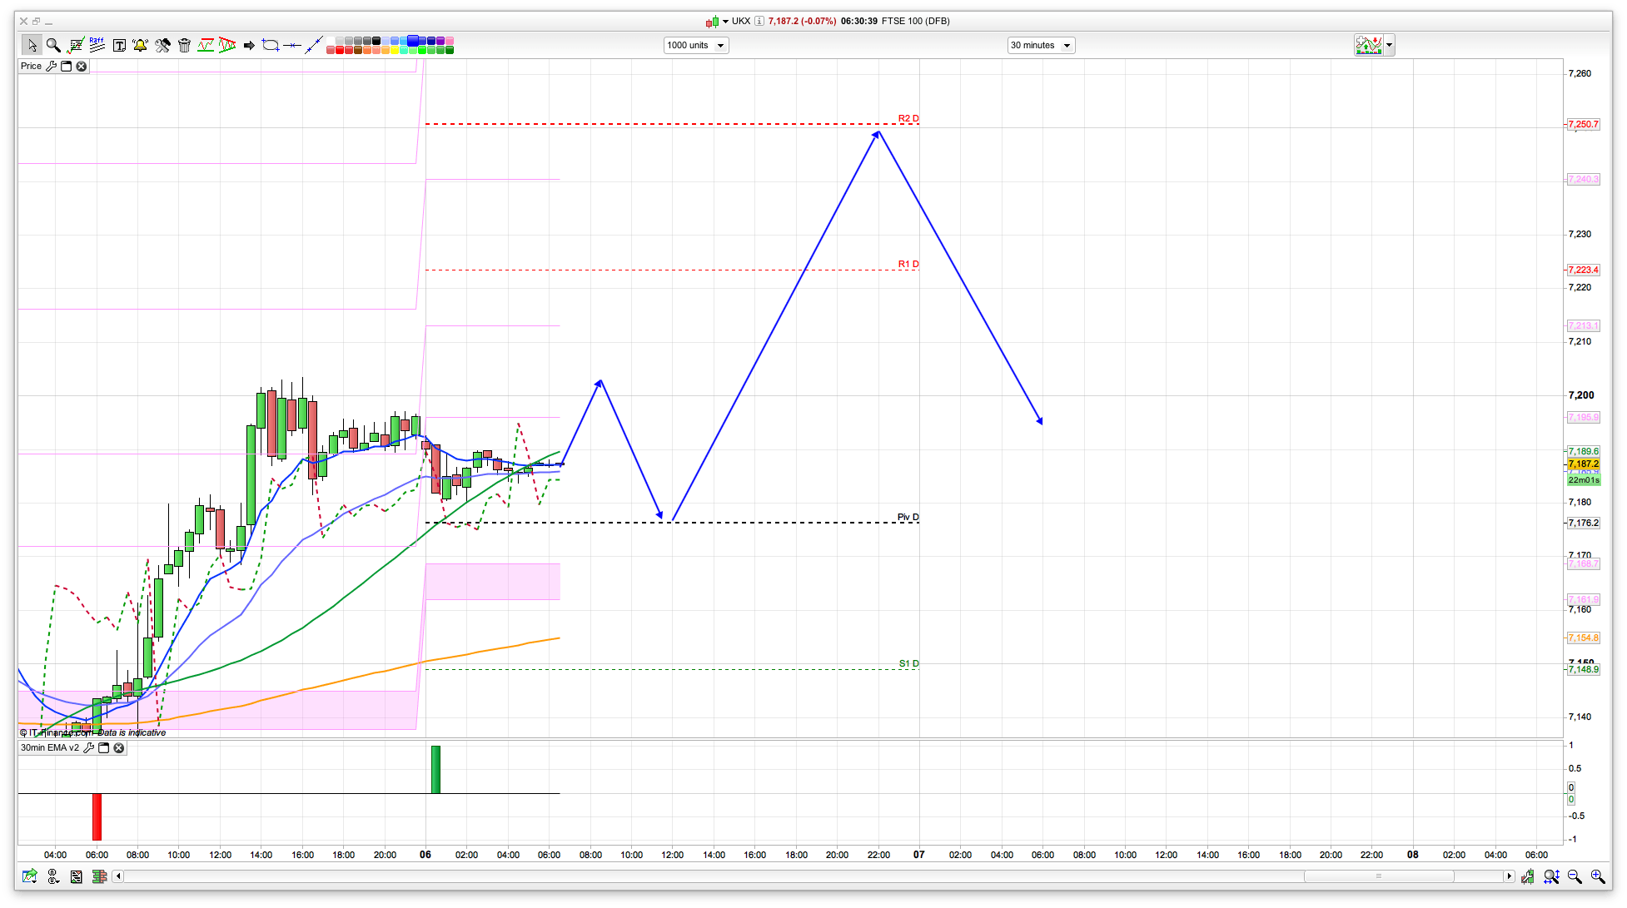
Task: Select the ellipse drawing tool
Action: pyautogui.click(x=270, y=45)
